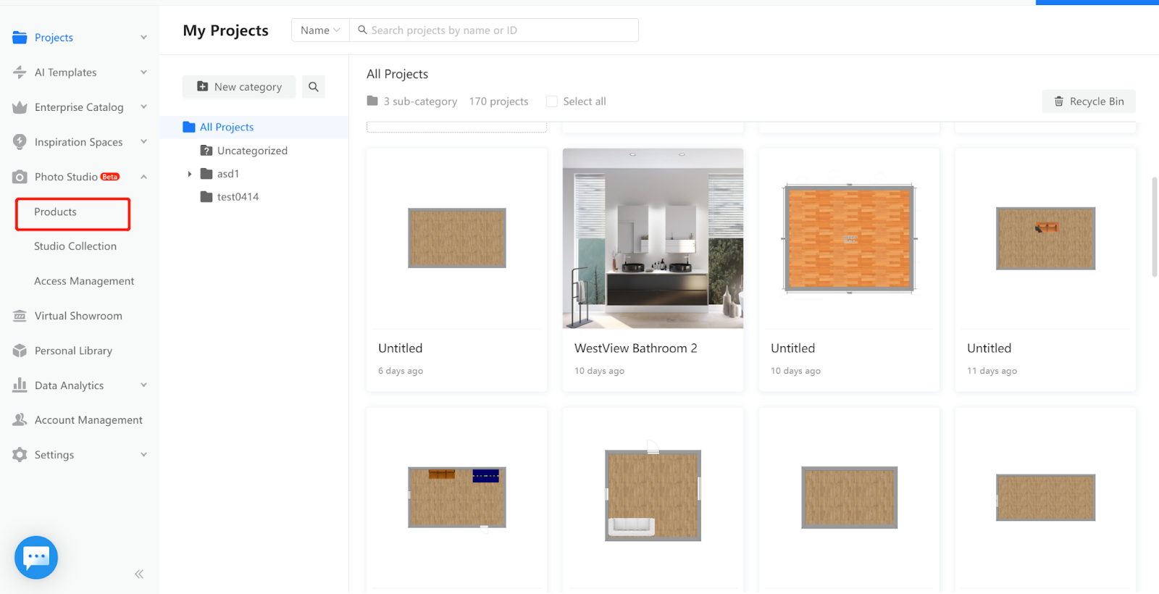
Task: Open the Name search filter dropdown
Action: pyautogui.click(x=320, y=30)
